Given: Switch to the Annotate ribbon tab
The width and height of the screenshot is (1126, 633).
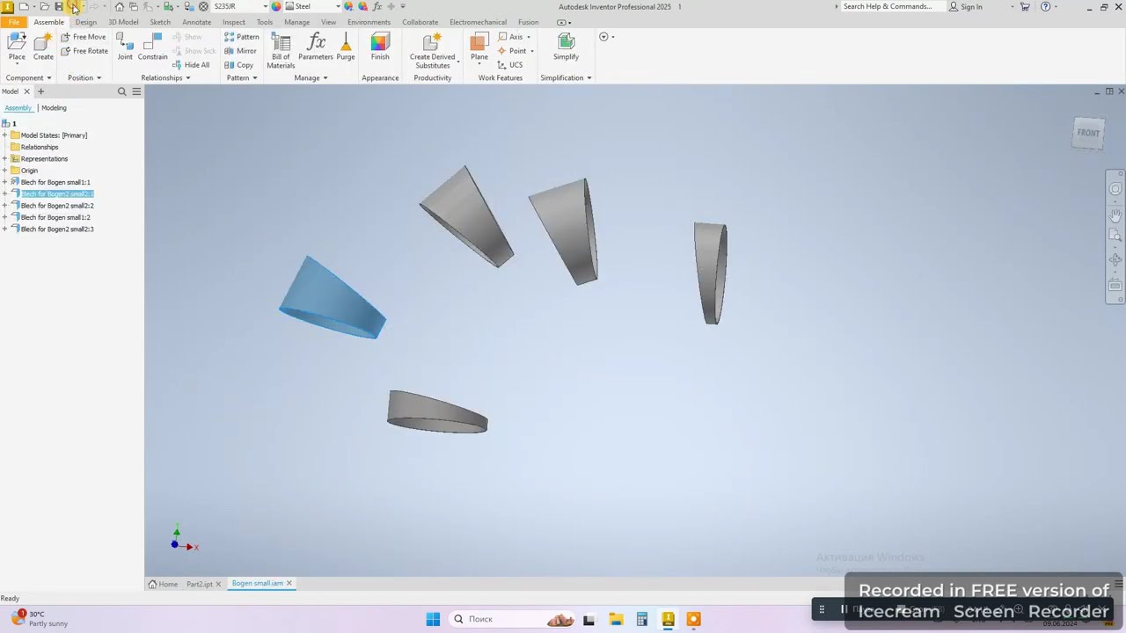Looking at the screenshot, I should [x=196, y=22].
